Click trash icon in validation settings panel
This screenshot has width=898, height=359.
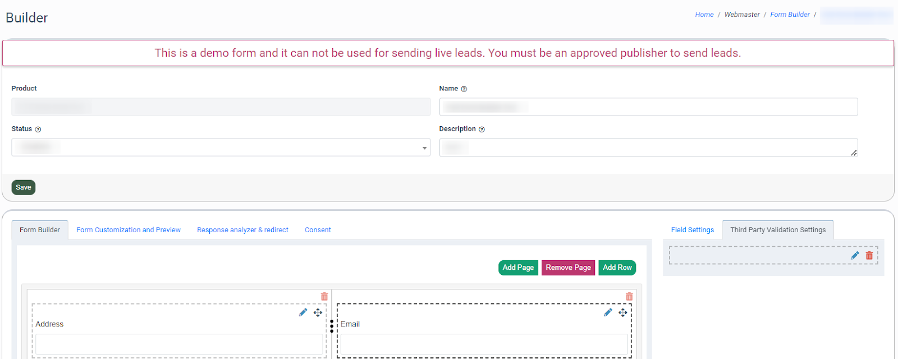coord(869,256)
